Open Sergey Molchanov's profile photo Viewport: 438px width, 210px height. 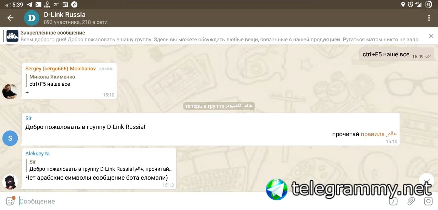[x=10, y=92]
